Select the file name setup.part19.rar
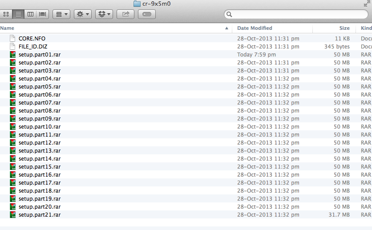This screenshot has width=372, height=230. pyautogui.click(x=40, y=199)
